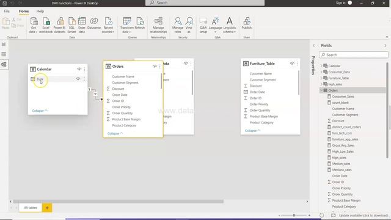Click Update available notification

click(x=364, y=215)
